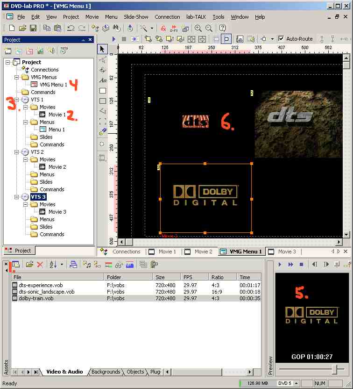Toggle the Auto-Route checkbox
This screenshot has height=389, width=353.
(x=281, y=39)
